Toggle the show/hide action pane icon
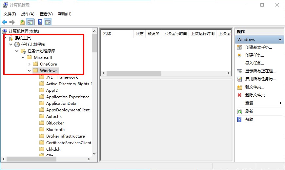Viewport: 285px width, 170px height. [x=48, y=22]
